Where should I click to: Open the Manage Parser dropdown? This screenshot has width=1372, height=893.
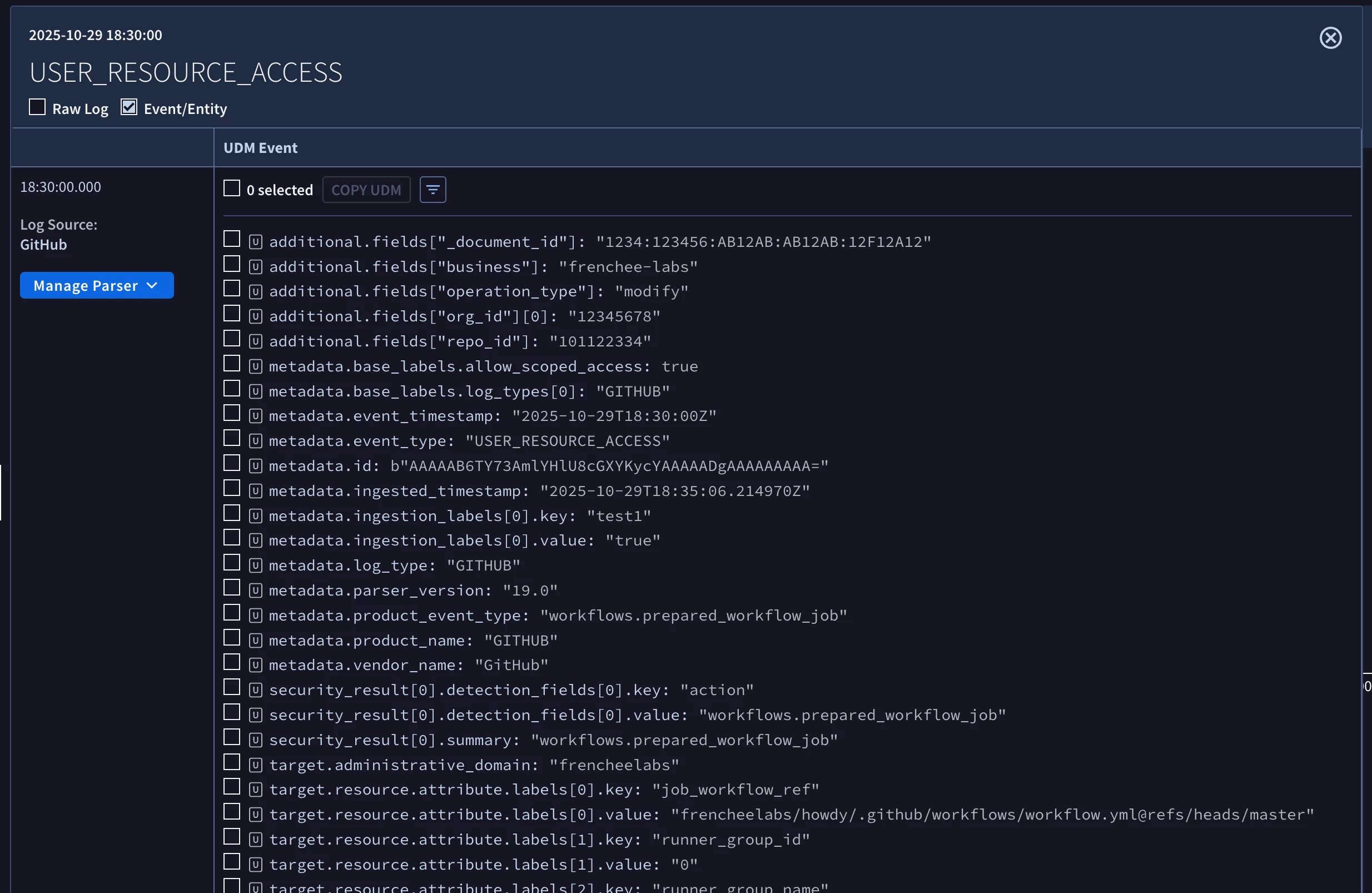tap(97, 285)
